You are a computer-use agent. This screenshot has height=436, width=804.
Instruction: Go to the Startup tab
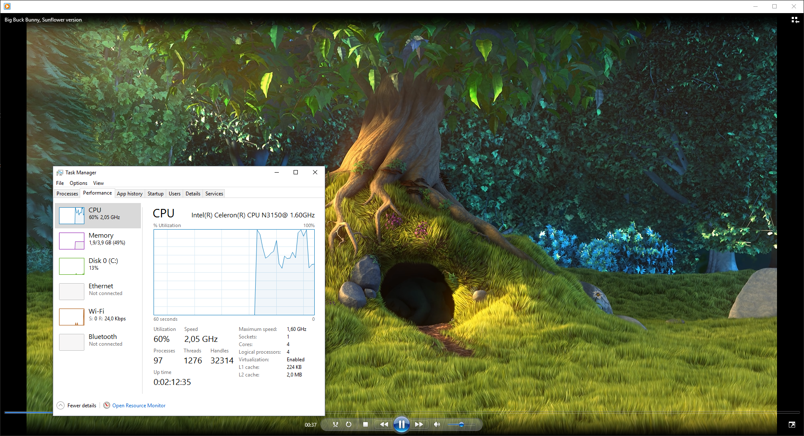click(155, 194)
